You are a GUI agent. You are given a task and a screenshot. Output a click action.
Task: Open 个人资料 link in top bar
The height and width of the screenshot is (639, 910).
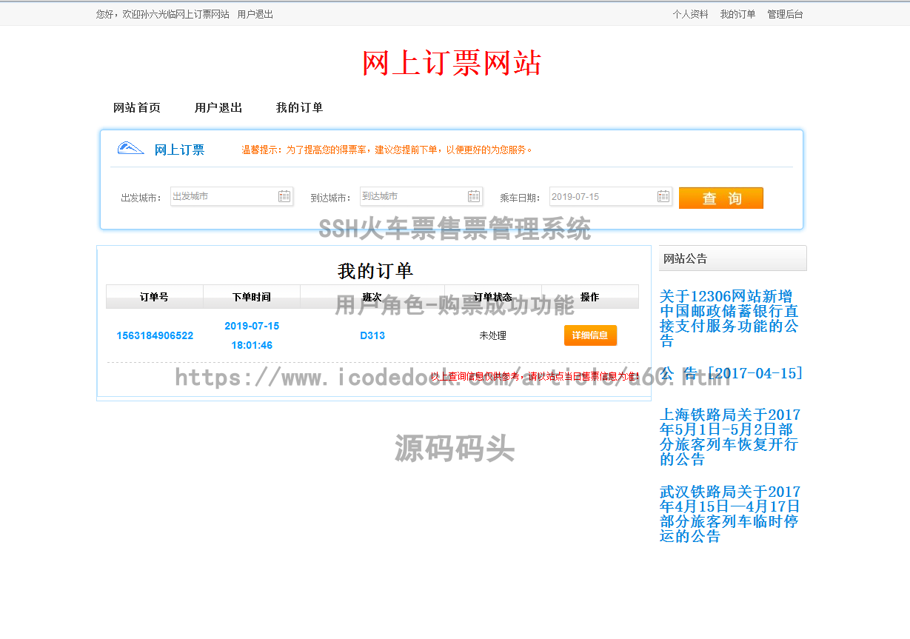[690, 14]
